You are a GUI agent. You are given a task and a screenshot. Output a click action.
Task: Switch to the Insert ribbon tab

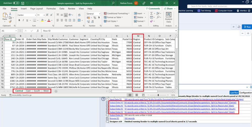tap(24, 9)
